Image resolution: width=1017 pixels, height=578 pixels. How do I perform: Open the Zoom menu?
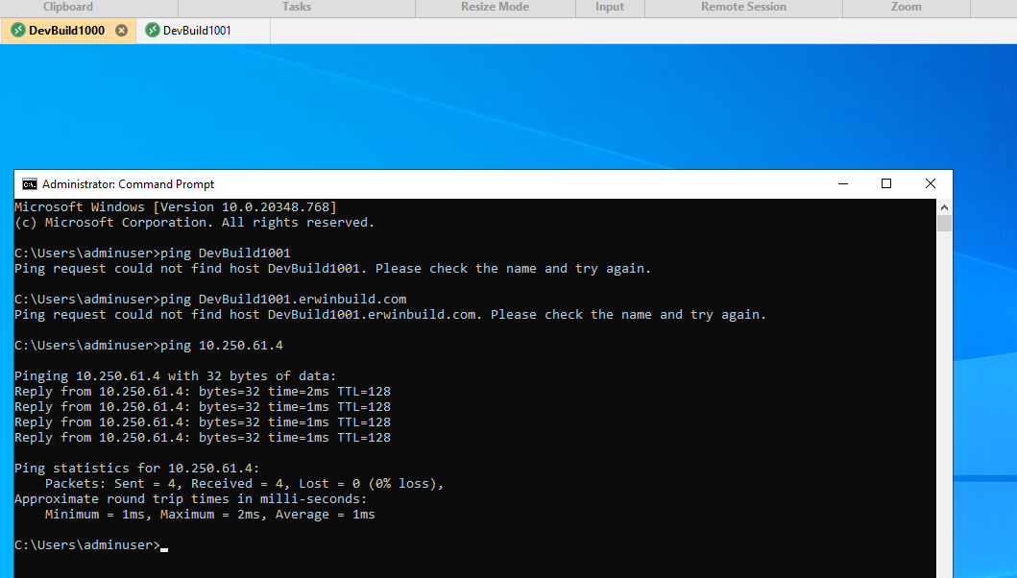905,7
